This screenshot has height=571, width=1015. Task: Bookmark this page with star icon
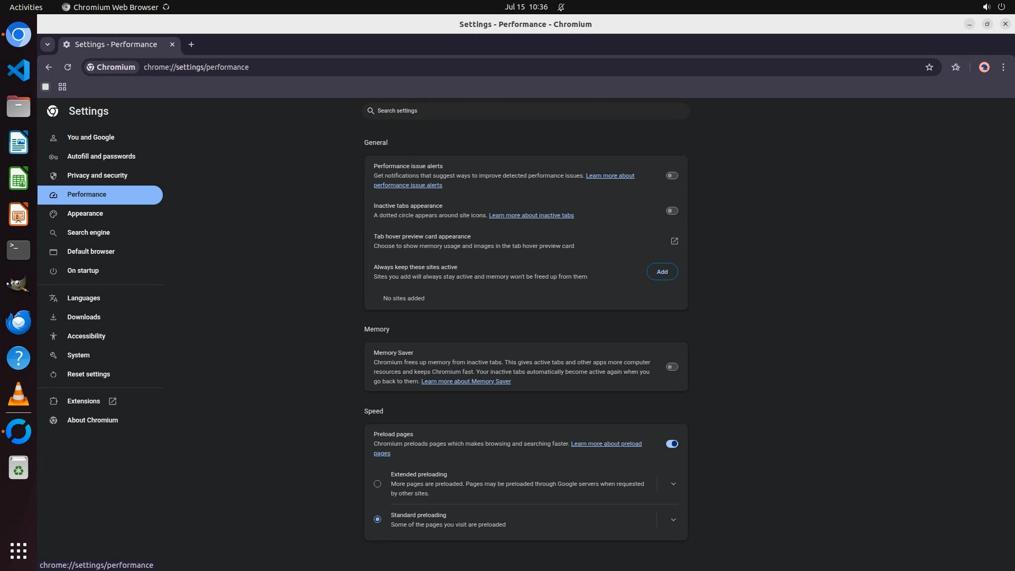[x=929, y=67]
